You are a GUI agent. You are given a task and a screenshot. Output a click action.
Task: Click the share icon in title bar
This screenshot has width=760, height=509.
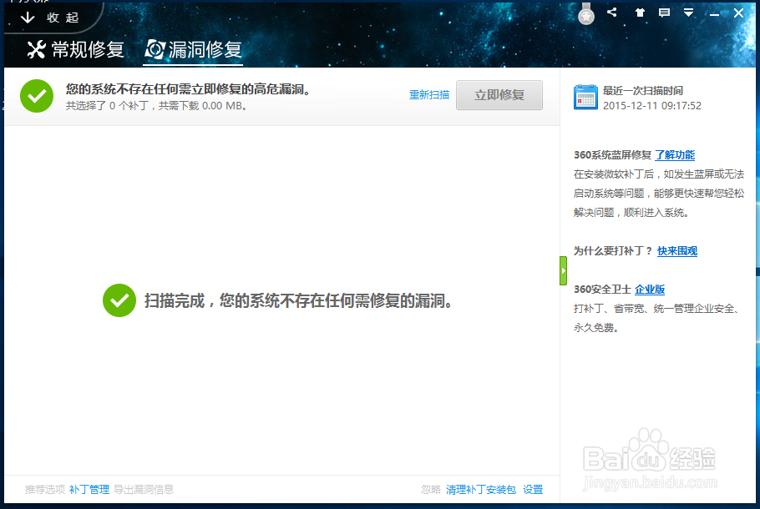click(612, 13)
